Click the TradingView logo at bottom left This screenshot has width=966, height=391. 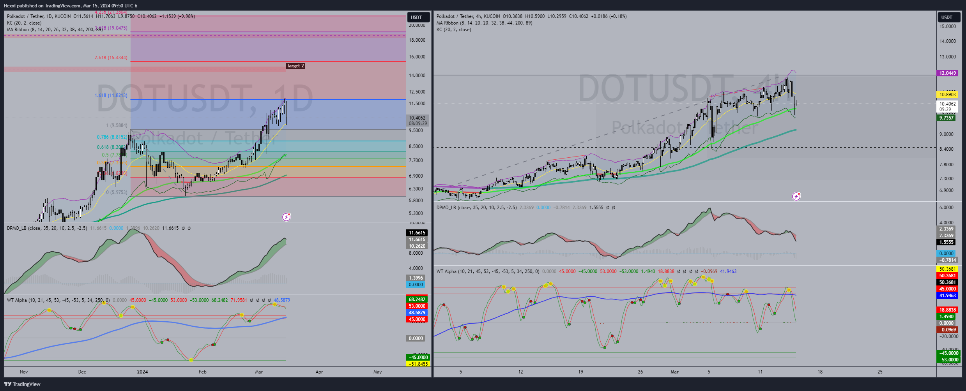tap(22, 384)
